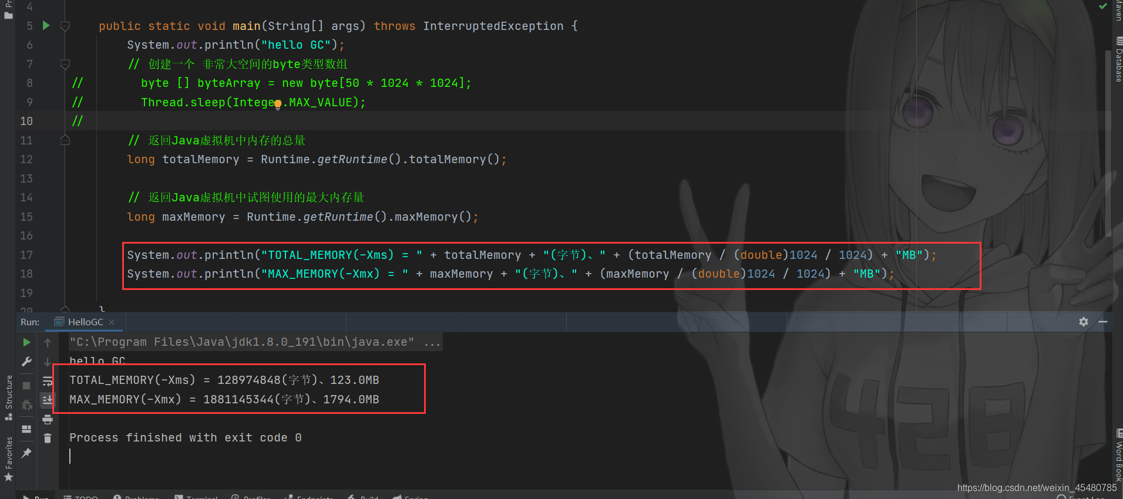Collapse main method fold marker on line 5
Screen dimensions: 1123x499
(65, 26)
